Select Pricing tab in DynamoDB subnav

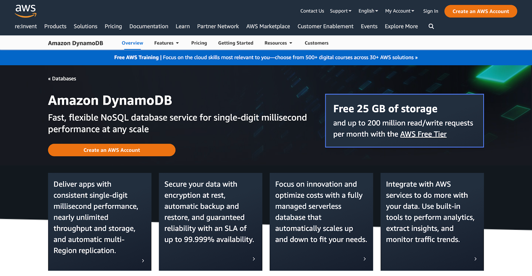(x=199, y=43)
